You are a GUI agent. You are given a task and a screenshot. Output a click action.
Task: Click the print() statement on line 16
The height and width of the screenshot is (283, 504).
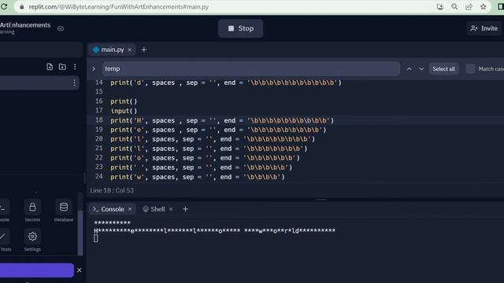(124, 101)
